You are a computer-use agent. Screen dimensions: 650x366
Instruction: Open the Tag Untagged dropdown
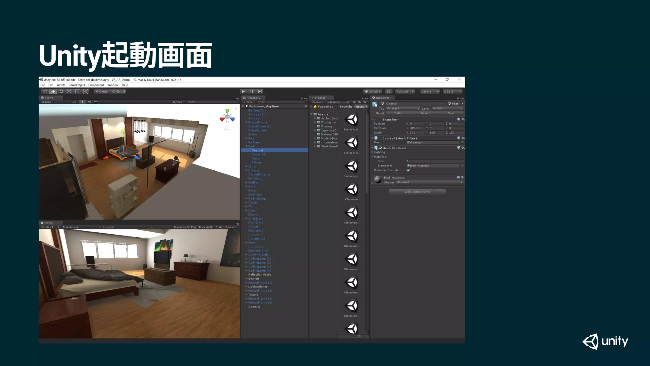pos(403,109)
